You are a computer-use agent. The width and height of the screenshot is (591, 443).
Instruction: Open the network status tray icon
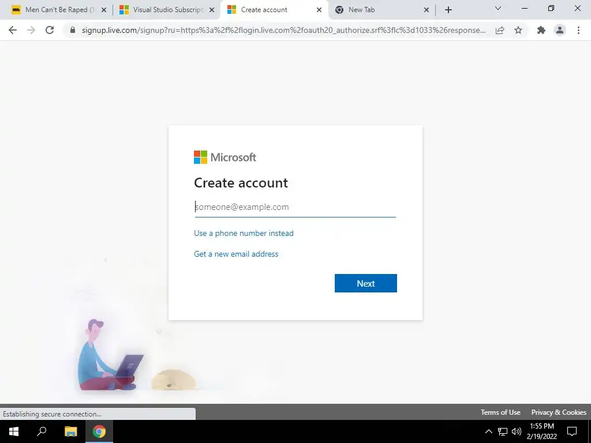coord(503,431)
